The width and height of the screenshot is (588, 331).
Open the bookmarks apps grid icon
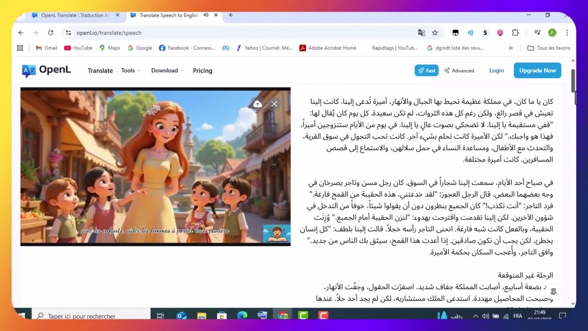pyautogui.click(x=20, y=48)
